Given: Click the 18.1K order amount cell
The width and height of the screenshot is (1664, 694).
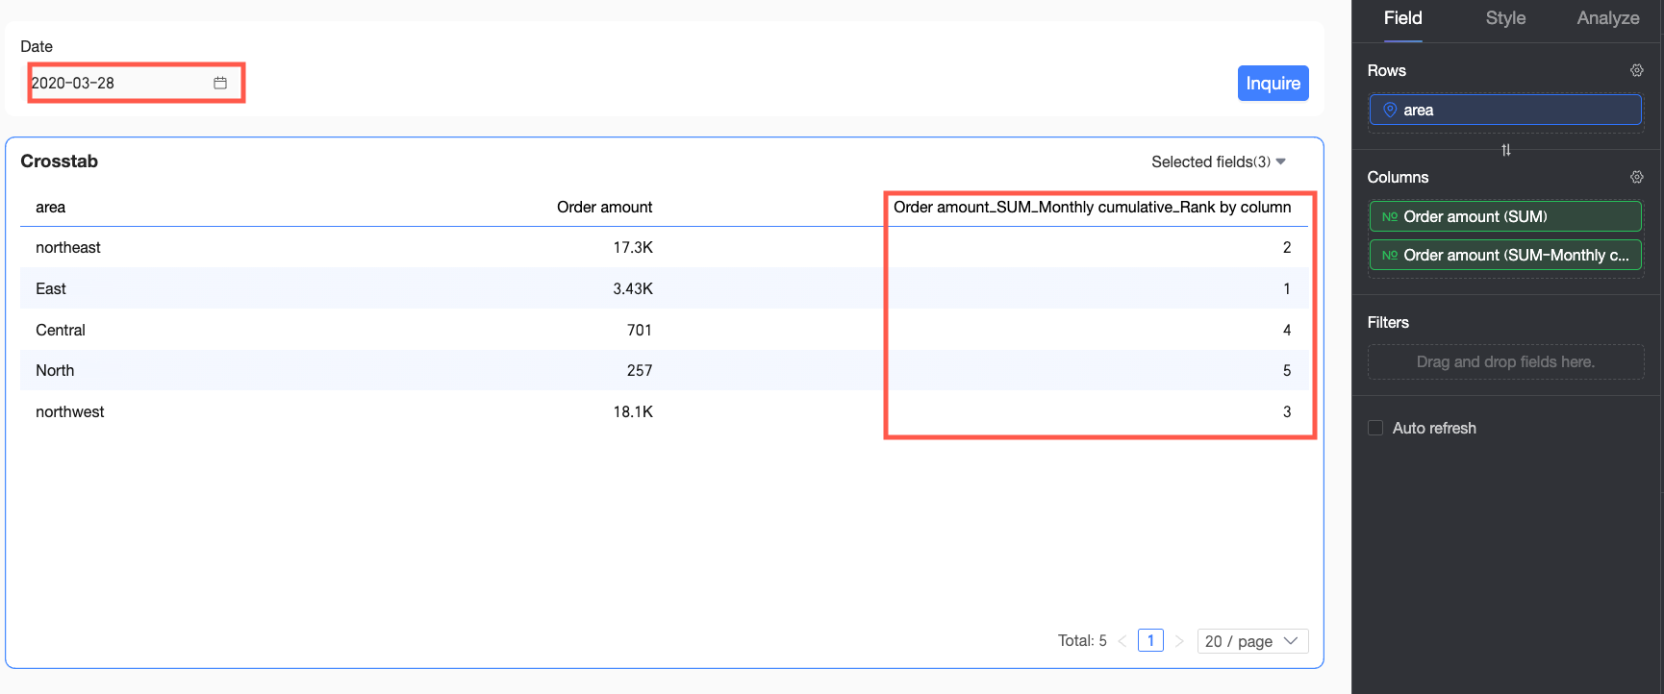Looking at the screenshot, I should 633,412.
